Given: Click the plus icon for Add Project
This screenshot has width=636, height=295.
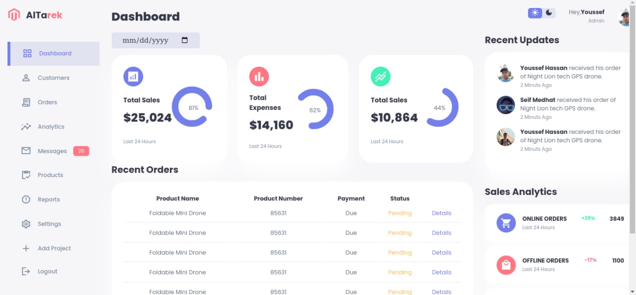Looking at the screenshot, I should (x=26, y=248).
